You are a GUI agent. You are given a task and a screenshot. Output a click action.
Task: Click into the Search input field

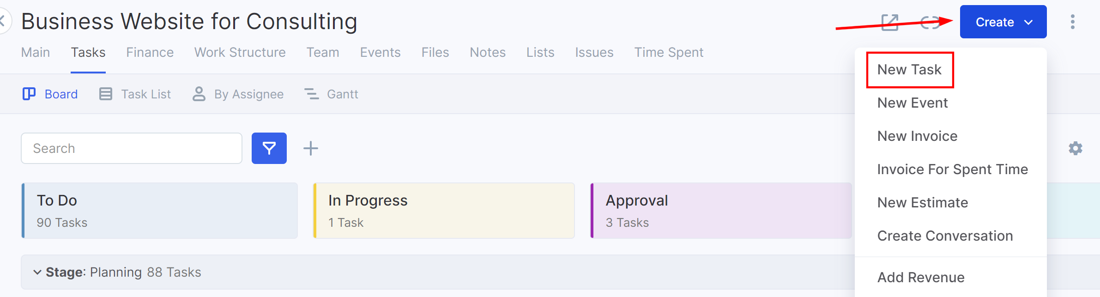(x=132, y=148)
